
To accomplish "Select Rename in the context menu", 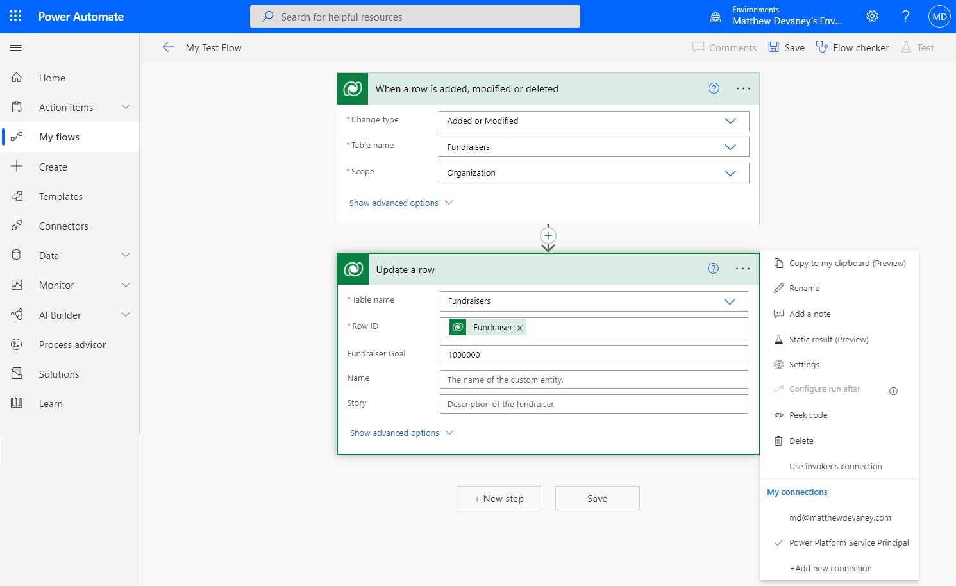I will tap(804, 288).
